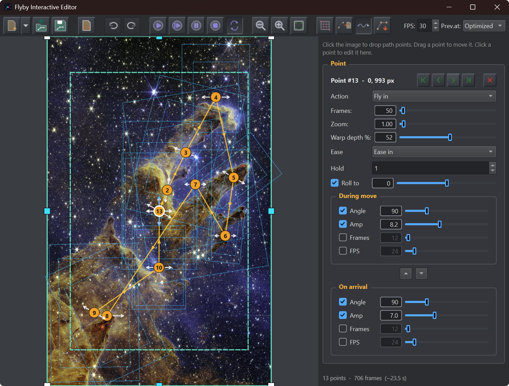Click the up arrow button between sections
This screenshot has height=386, width=509.
(406, 273)
